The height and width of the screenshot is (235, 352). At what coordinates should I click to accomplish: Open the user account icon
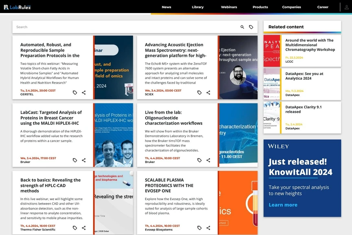click(x=346, y=7)
